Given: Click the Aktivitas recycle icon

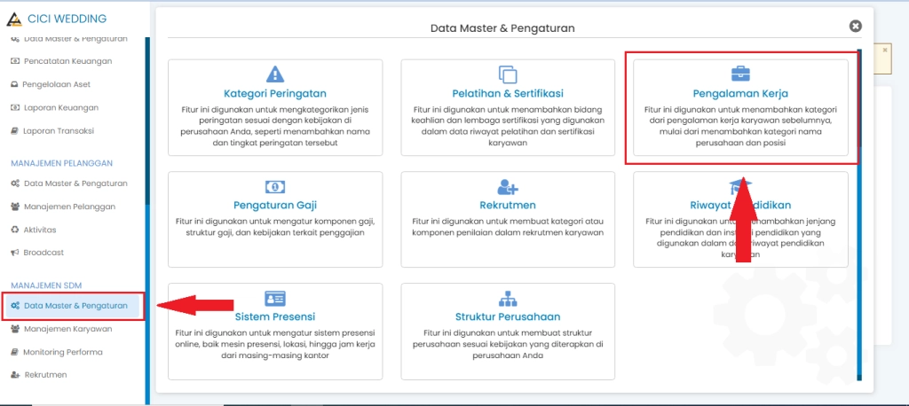Looking at the screenshot, I should [15, 230].
